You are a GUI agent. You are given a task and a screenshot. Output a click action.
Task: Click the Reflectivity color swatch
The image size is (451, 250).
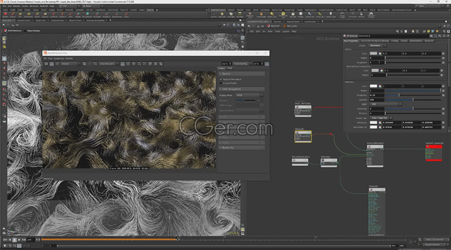373,123
